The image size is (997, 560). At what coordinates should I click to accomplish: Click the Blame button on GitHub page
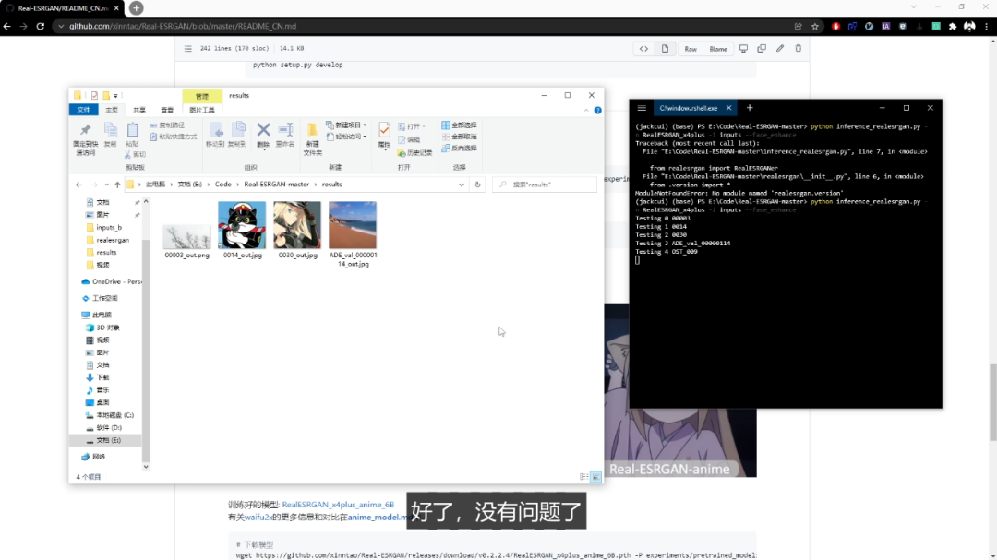click(718, 49)
